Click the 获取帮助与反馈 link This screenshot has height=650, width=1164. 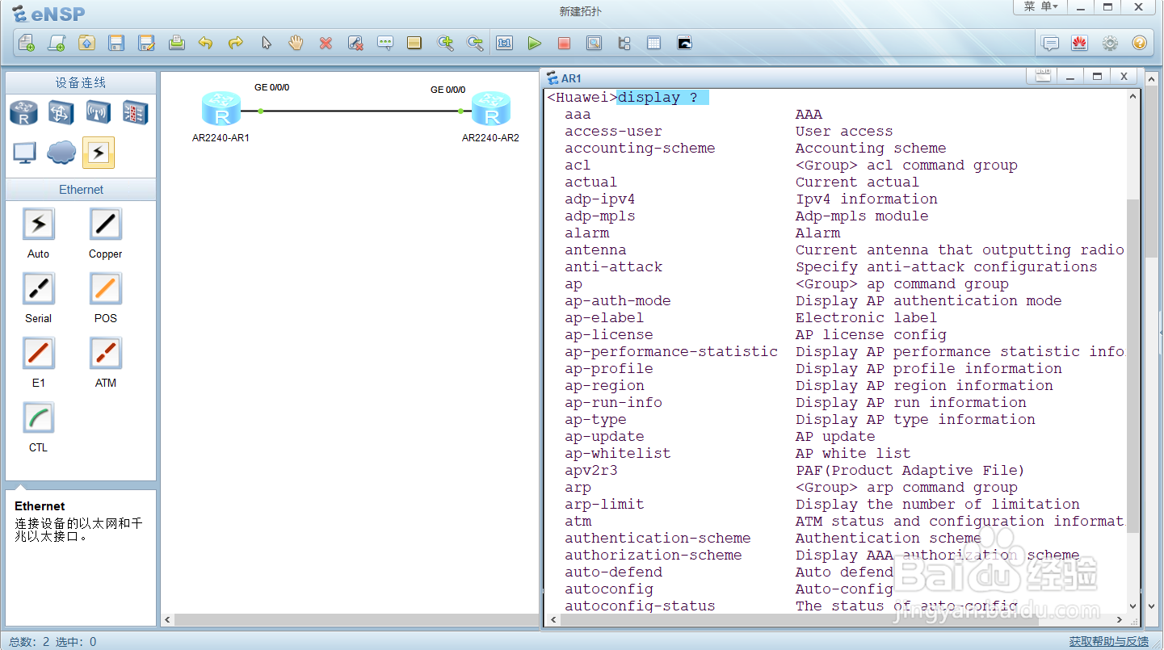tap(1109, 641)
